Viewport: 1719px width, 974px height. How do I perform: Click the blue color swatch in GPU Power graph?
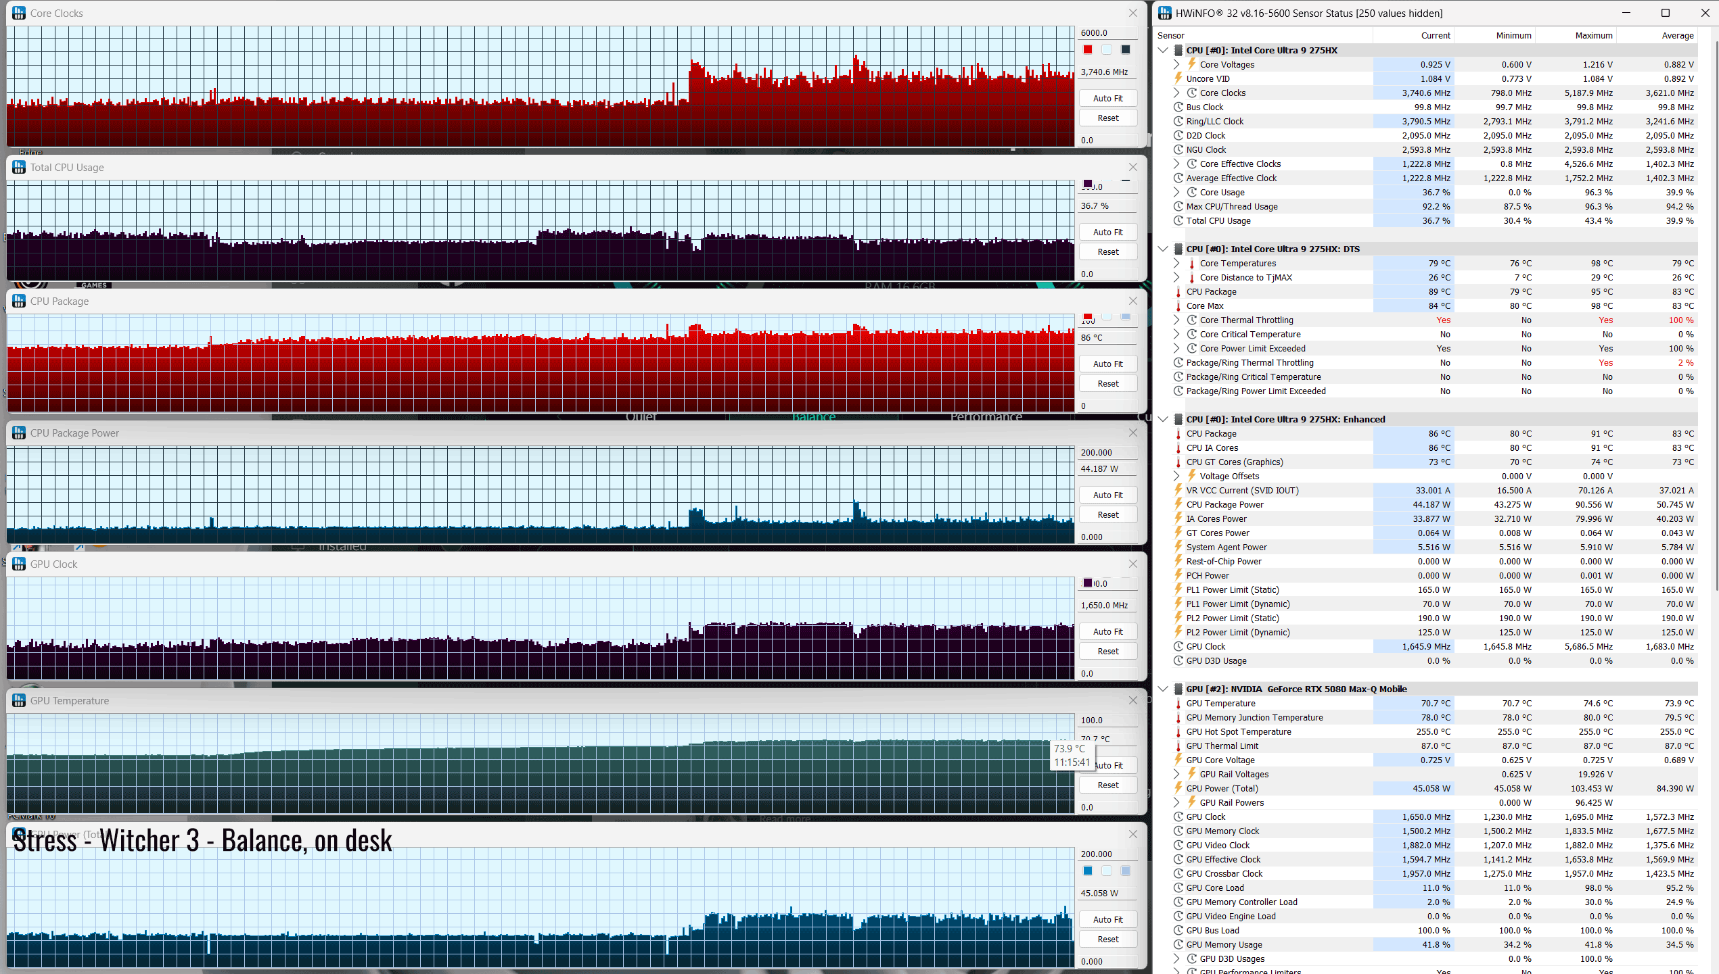tap(1088, 871)
